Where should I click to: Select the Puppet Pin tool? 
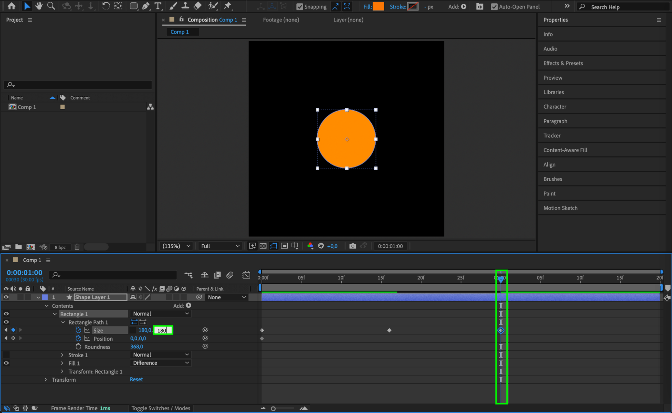228,6
